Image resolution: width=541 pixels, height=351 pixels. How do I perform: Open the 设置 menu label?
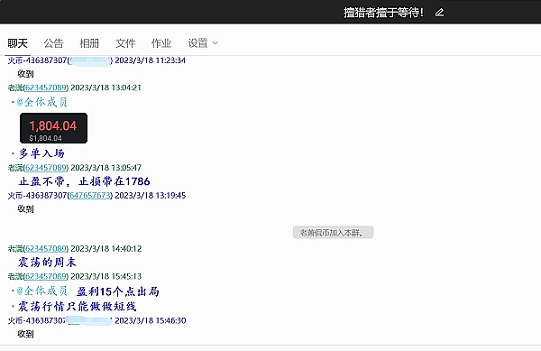[197, 43]
